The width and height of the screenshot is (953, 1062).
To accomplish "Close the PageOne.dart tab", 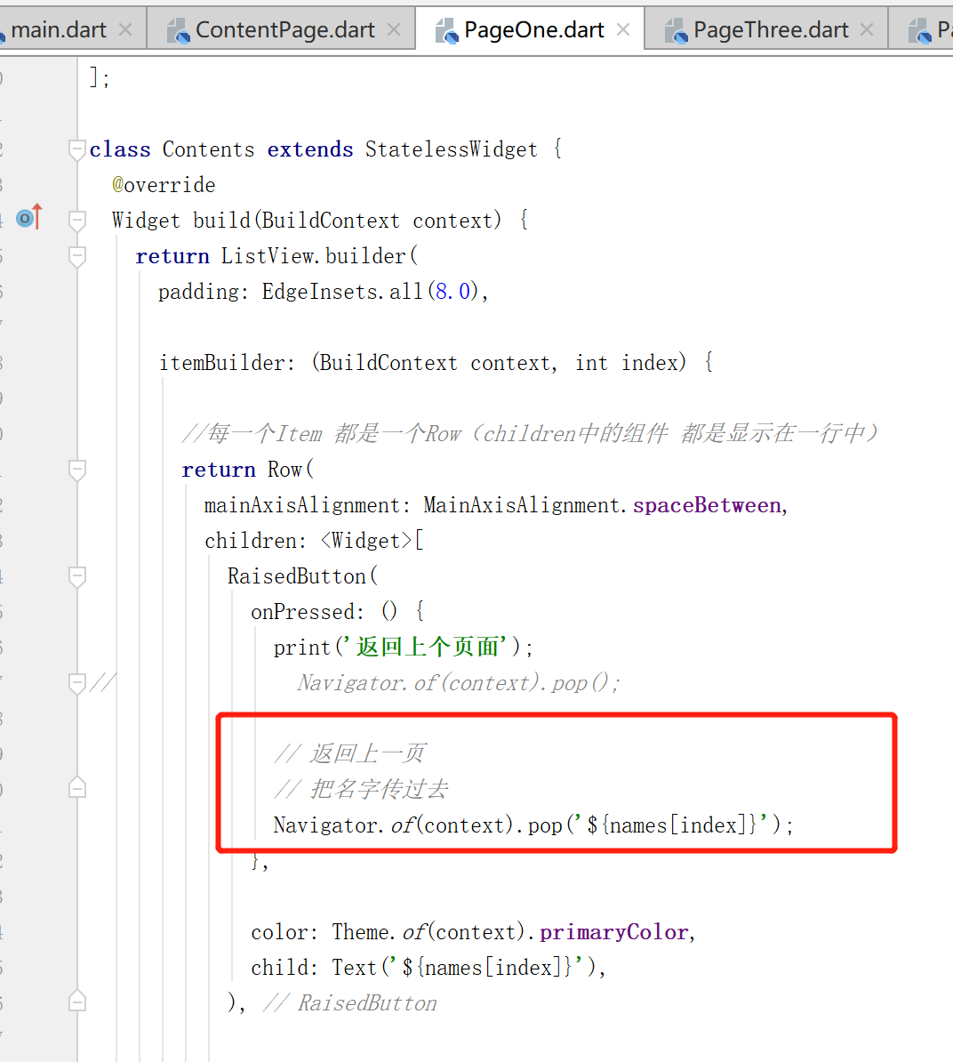I will click(x=623, y=30).
